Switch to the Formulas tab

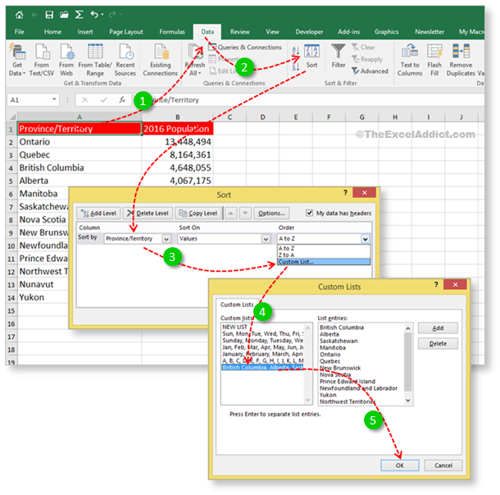click(172, 32)
